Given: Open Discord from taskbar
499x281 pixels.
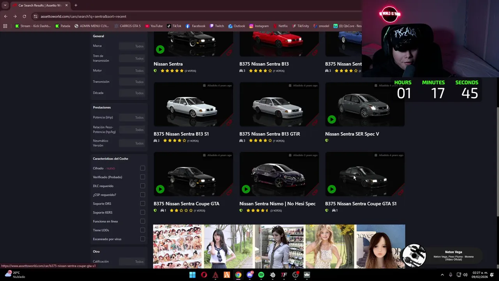Looking at the screenshot, I should 250,275.
